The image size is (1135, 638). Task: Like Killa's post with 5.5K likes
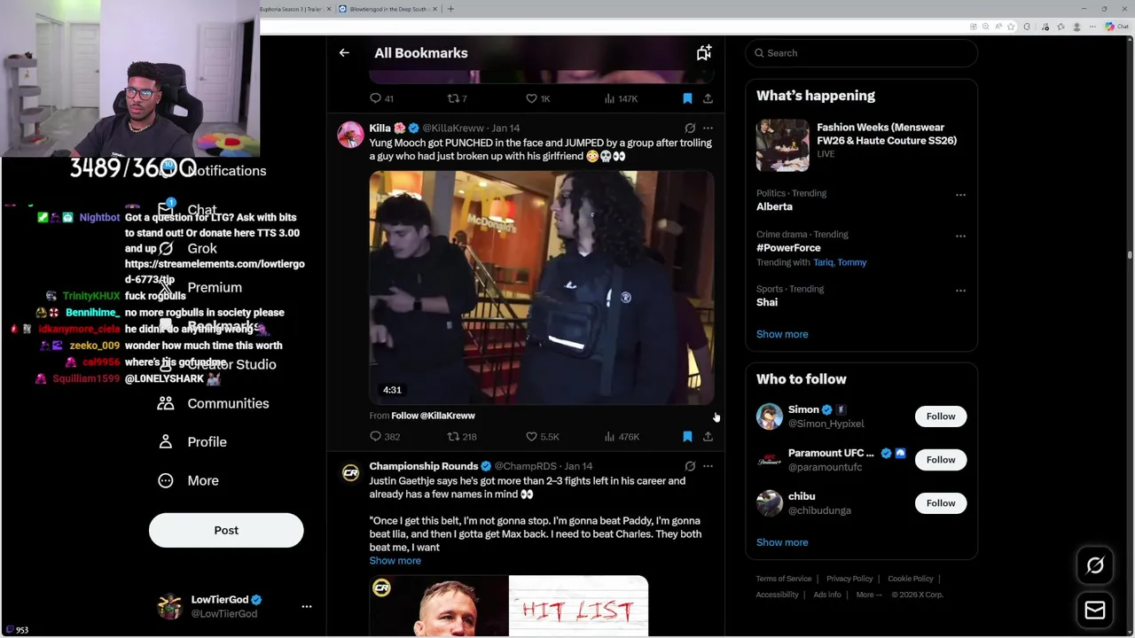click(x=542, y=437)
